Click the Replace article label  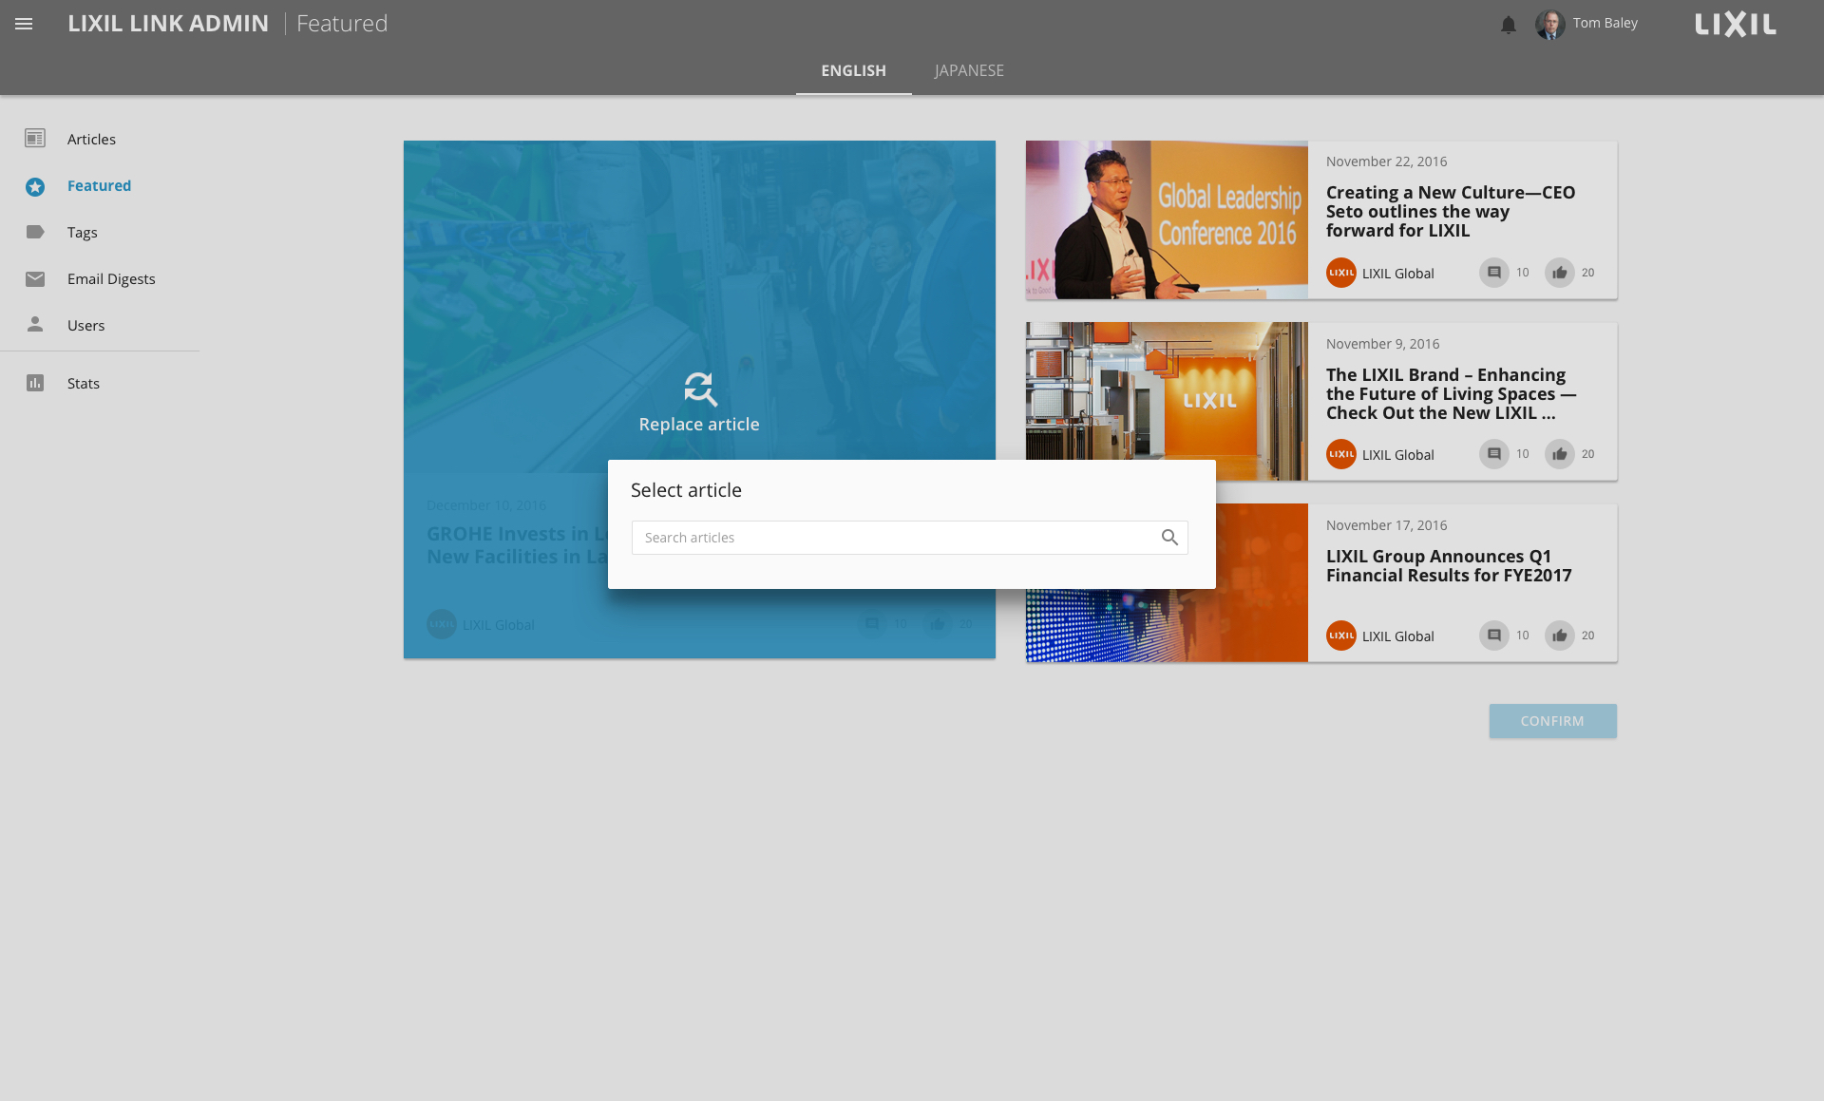tap(699, 425)
